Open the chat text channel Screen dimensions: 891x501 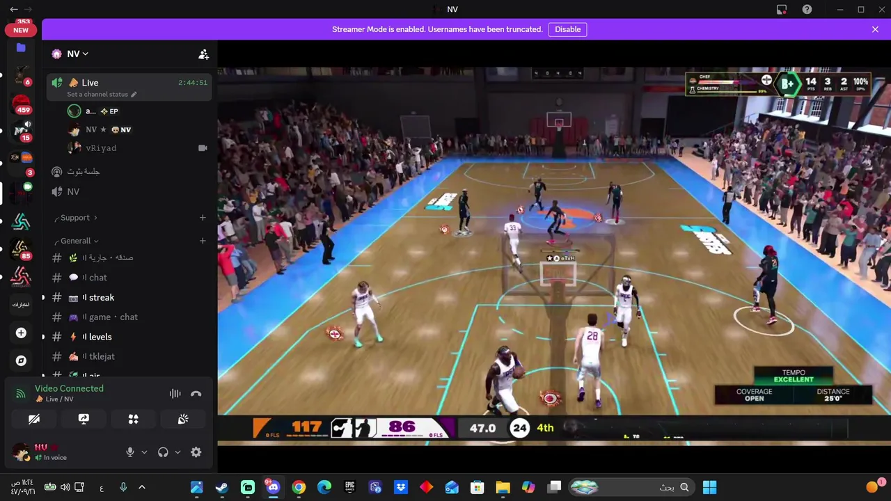pyautogui.click(x=129, y=278)
